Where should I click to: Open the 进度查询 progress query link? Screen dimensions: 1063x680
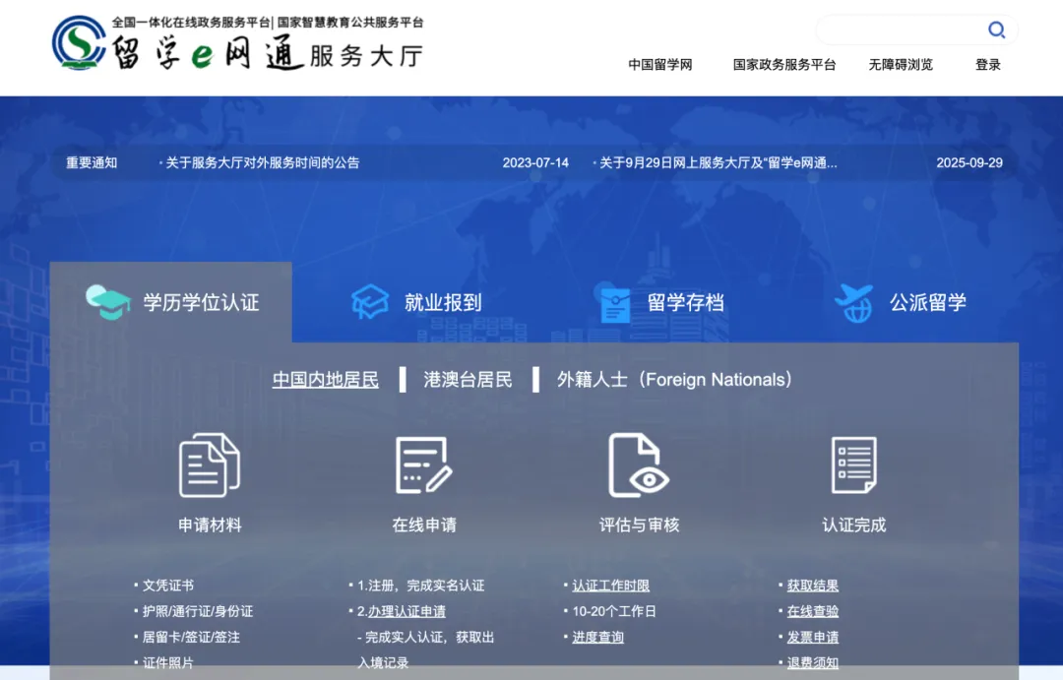(599, 637)
